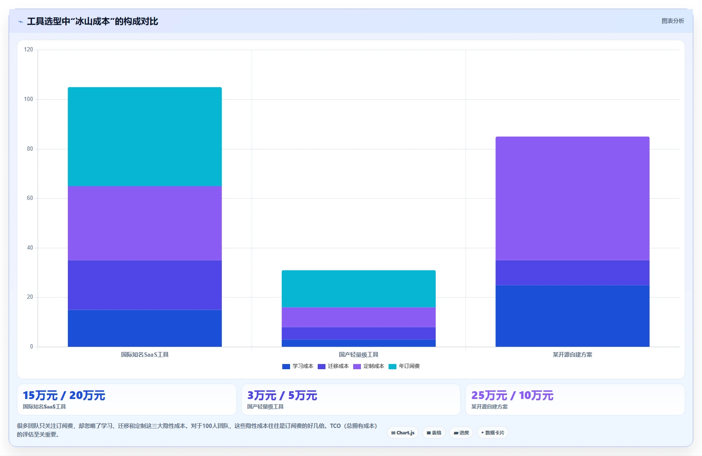Click the 某开源自建方案 caption in the third stat card
Viewport: 702px width, 456px height.
tap(489, 407)
